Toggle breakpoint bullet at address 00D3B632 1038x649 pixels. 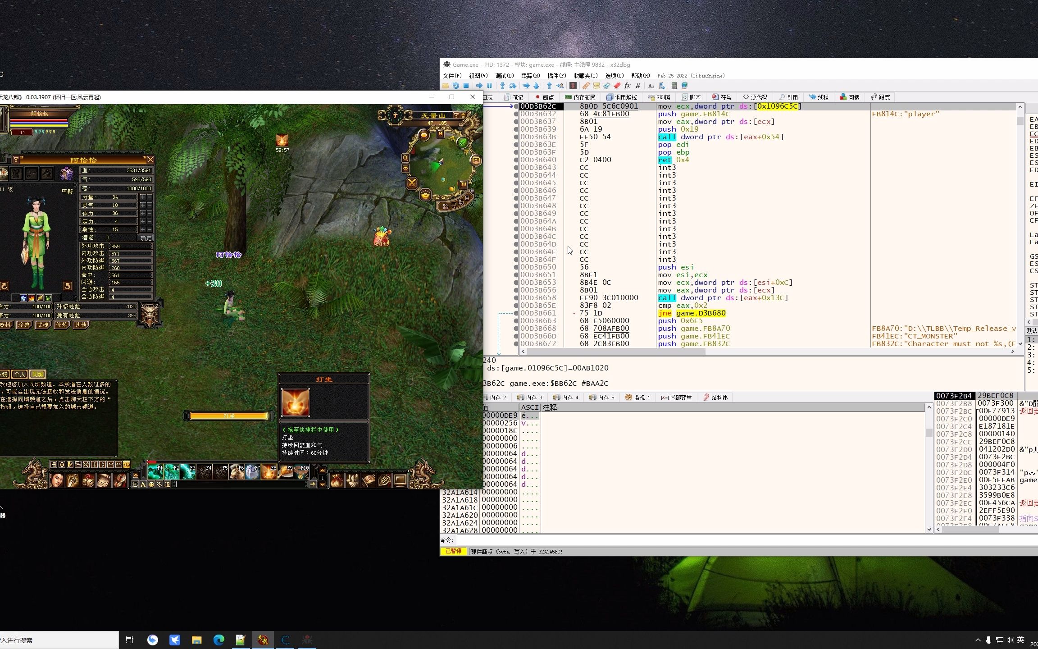pyautogui.click(x=516, y=114)
